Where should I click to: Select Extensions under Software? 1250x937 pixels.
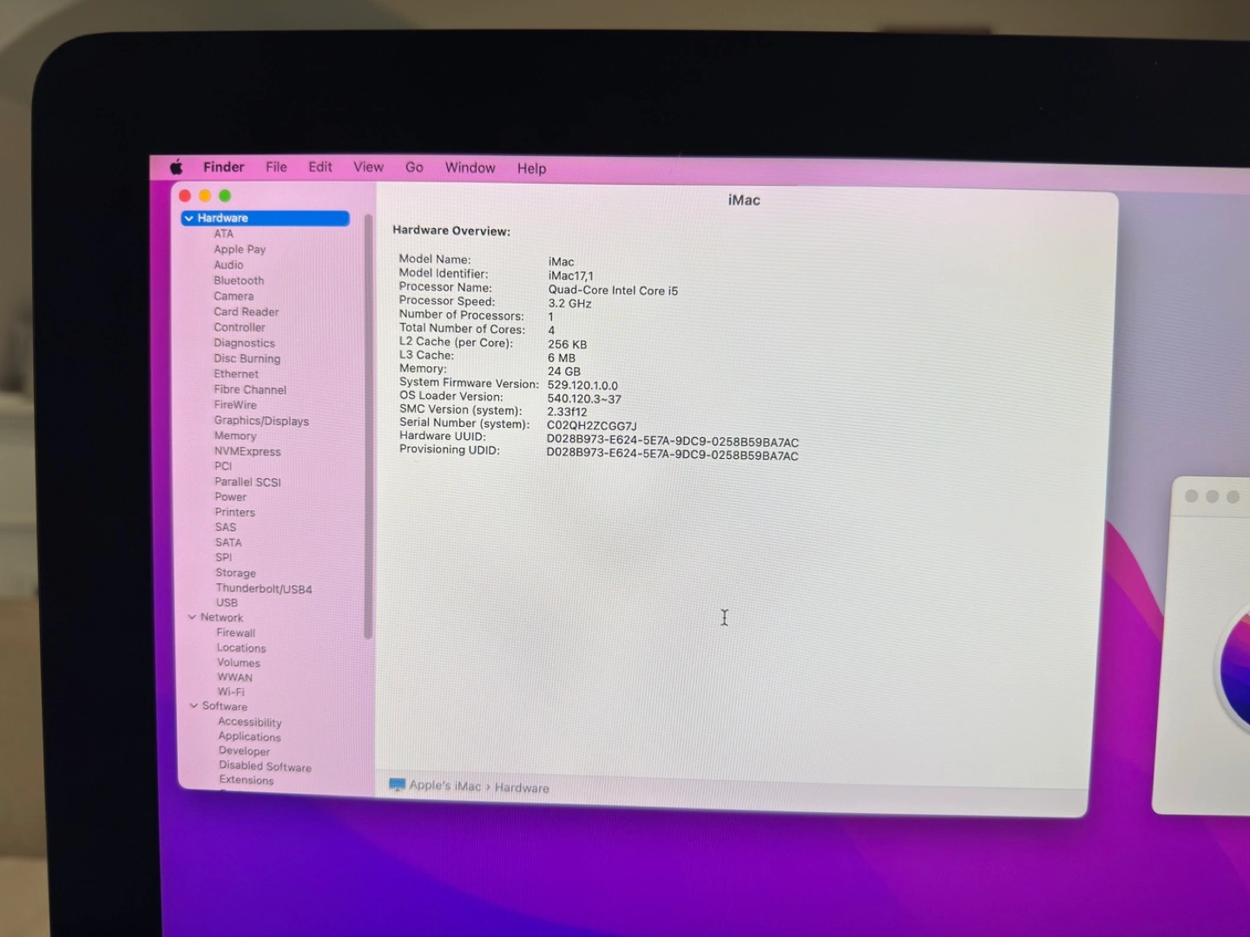point(247,780)
